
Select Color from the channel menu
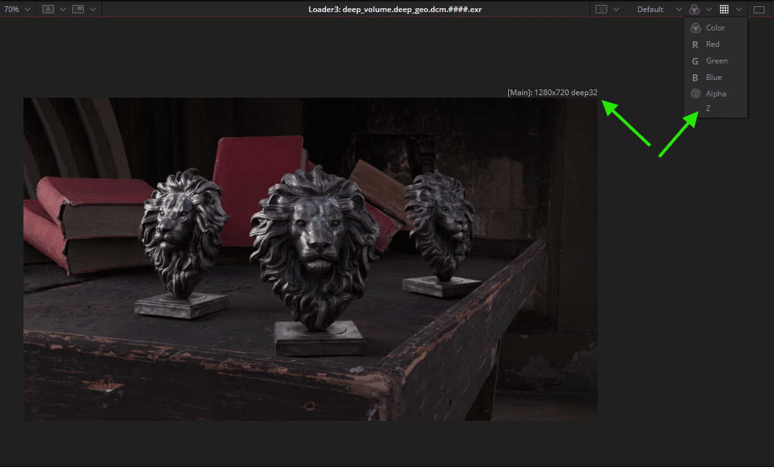(714, 27)
